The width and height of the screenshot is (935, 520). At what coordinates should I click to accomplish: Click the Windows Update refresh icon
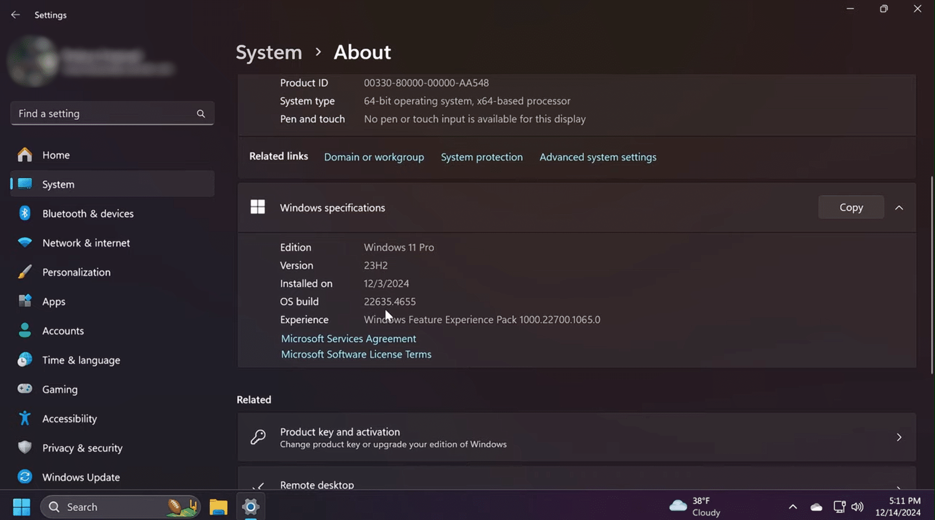click(24, 477)
